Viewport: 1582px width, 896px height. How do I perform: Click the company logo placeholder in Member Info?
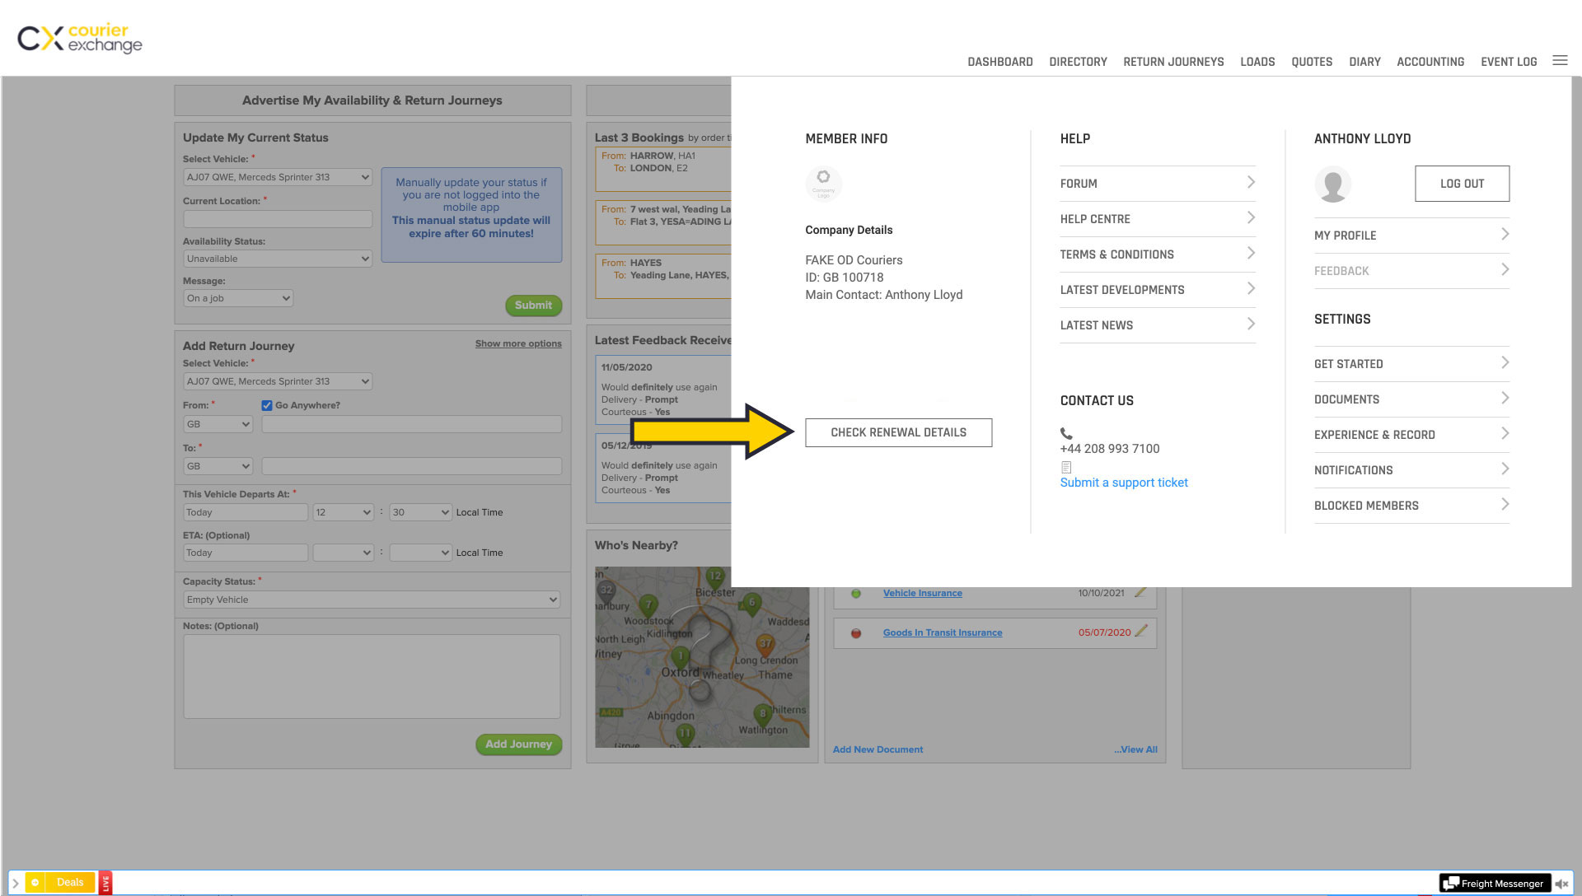[823, 183]
